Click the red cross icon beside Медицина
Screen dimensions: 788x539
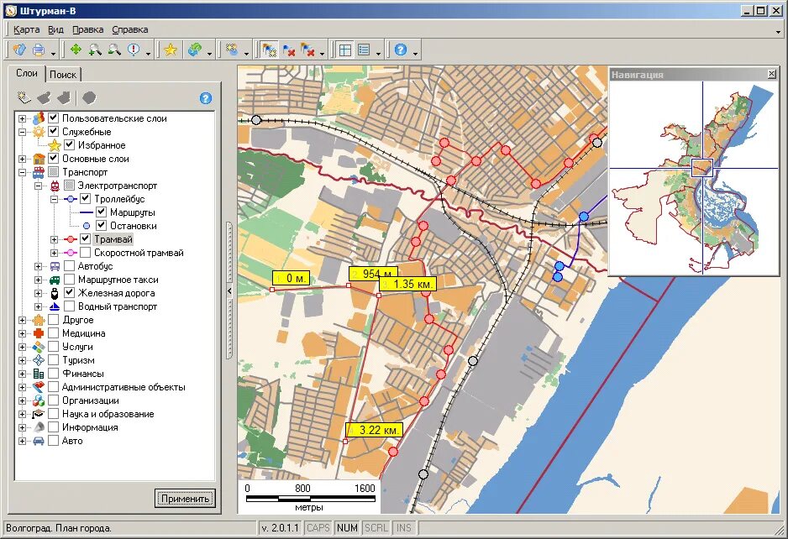pos(39,333)
